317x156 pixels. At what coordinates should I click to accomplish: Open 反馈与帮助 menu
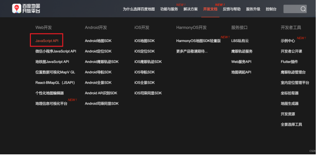(x=232, y=9)
